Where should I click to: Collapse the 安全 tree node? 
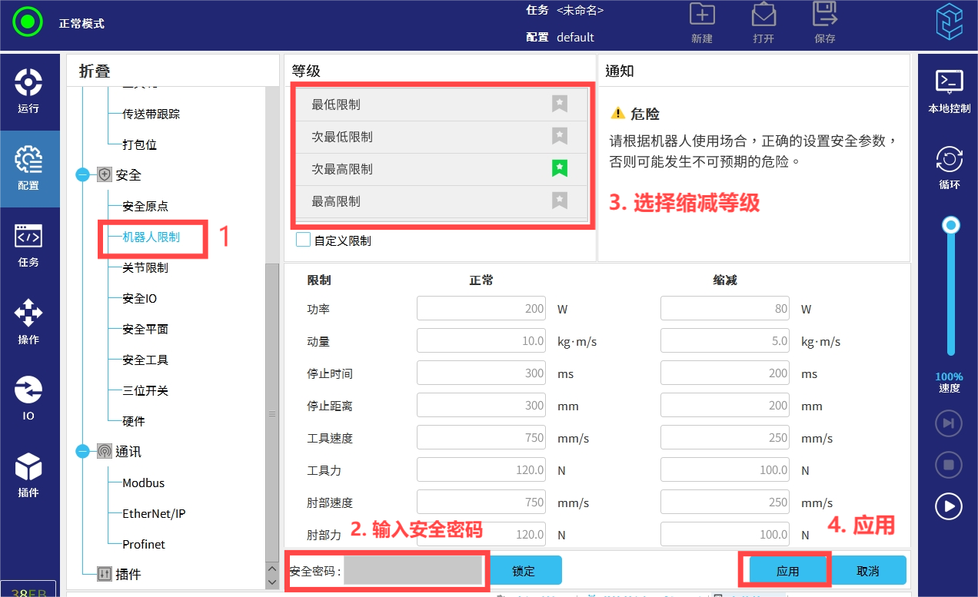(x=83, y=175)
